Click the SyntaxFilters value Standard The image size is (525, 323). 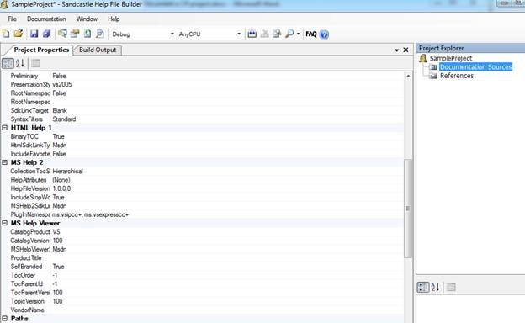pyautogui.click(x=64, y=119)
